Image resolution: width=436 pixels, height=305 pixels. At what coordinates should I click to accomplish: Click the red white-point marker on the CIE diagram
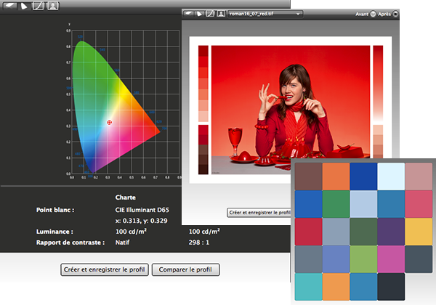pyautogui.click(x=109, y=122)
